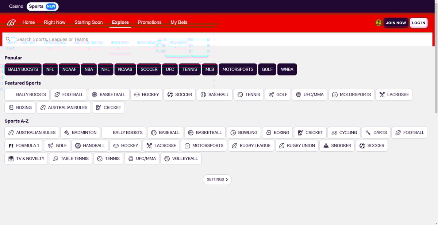Click the basketball icon in Featured Sports
The height and width of the screenshot is (225, 438).
tap(95, 95)
